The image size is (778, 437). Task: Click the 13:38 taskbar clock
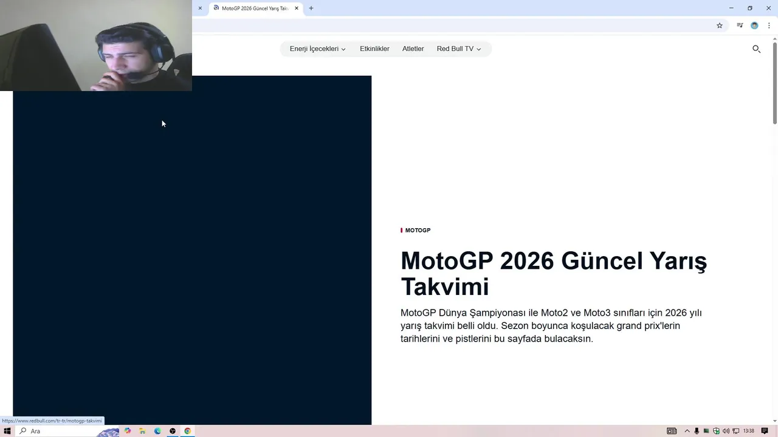[x=749, y=431]
